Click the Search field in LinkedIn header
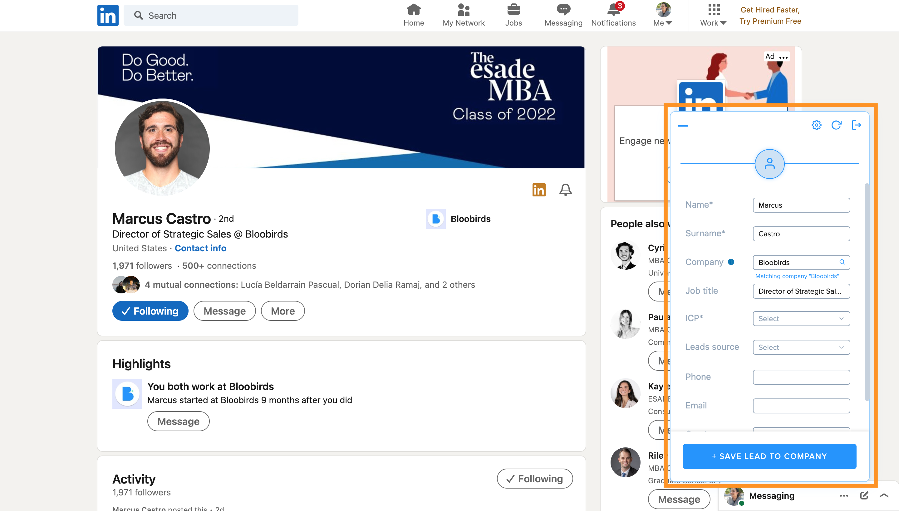This screenshot has height=511, width=899. click(x=211, y=16)
